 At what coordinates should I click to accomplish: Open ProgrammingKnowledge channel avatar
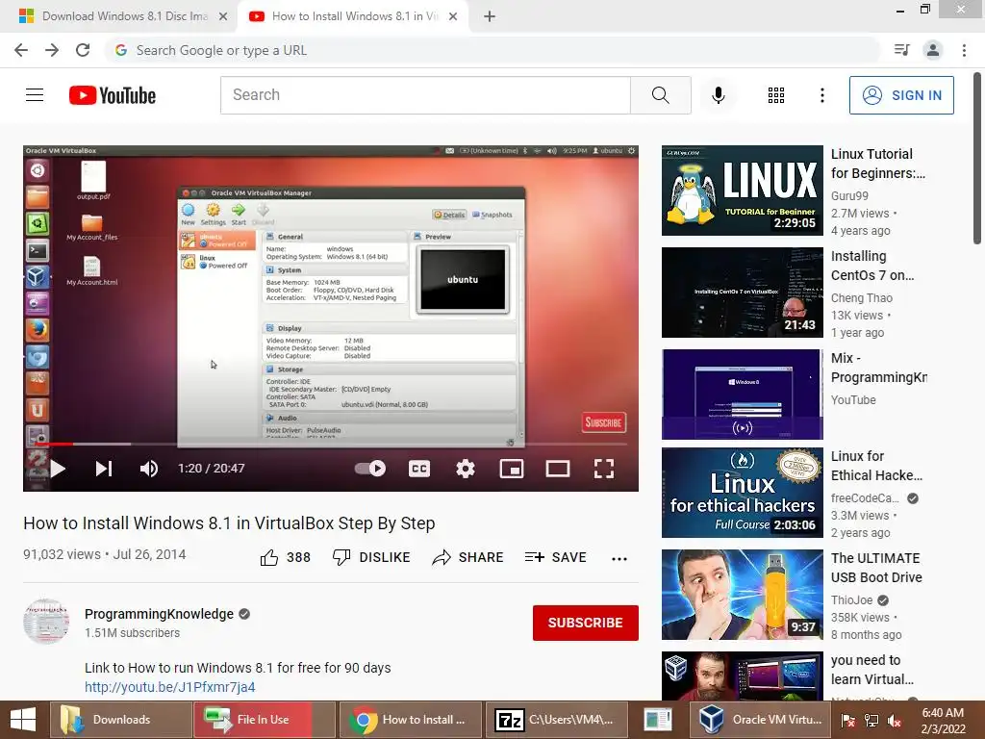coord(46,622)
